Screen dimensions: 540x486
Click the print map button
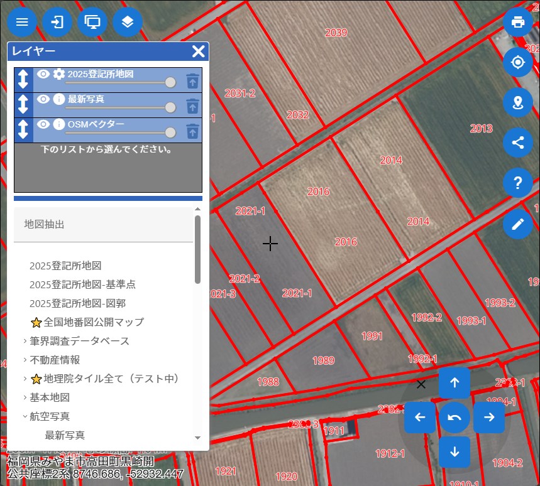518,22
